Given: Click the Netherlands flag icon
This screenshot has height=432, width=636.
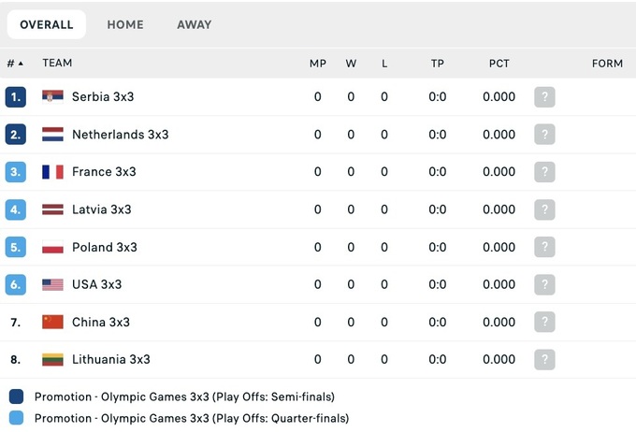Looking at the screenshot, I should point(52,135).
